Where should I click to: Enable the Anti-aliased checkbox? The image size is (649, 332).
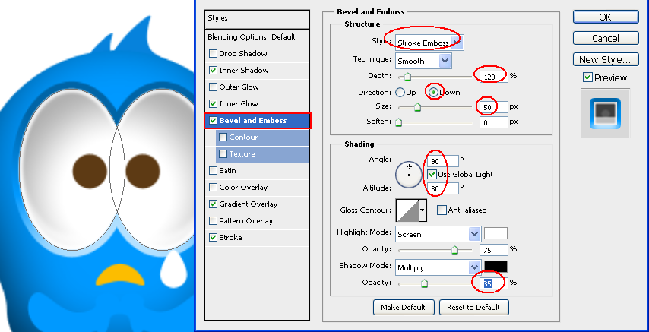[x=442, y=210]
